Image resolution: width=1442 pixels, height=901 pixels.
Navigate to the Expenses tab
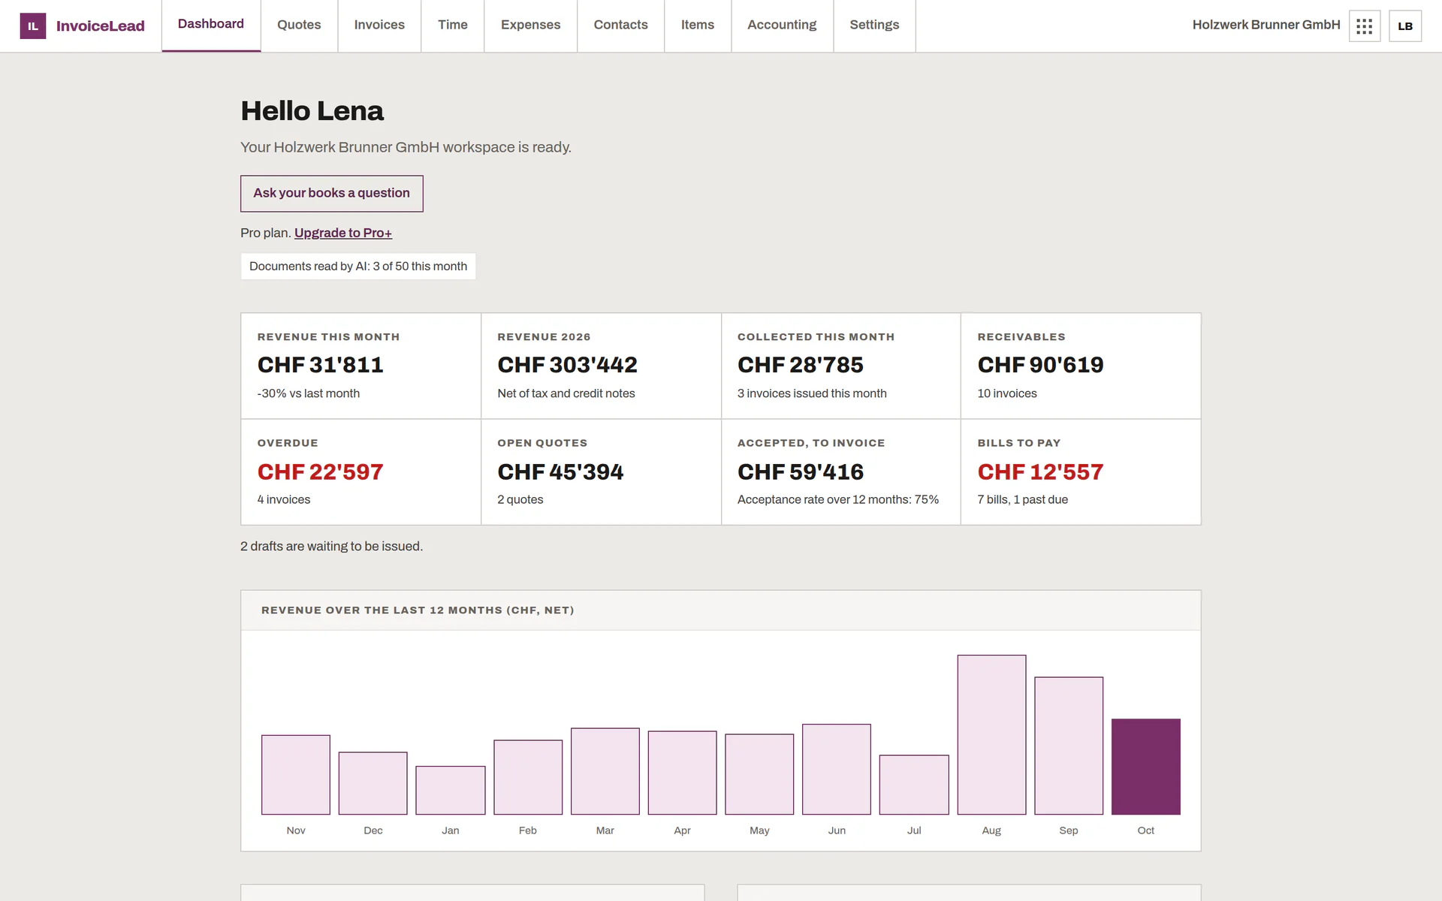click(531, 26)
